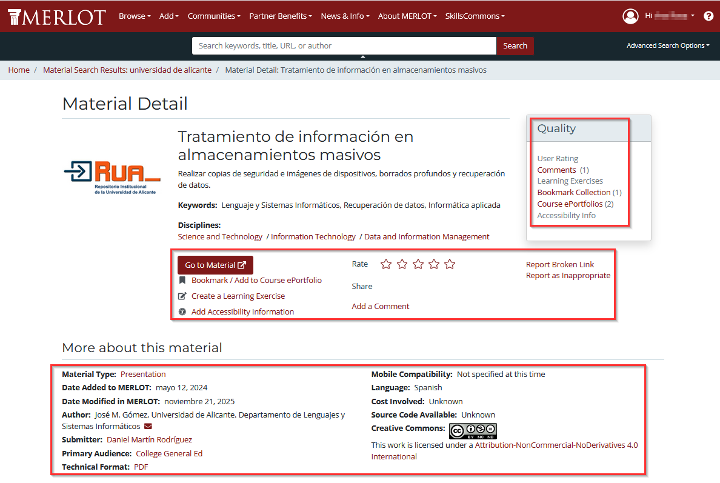Viewport: 720px width, 483px height.
Task: Set rating to three stars
Action: [x=418, y=264]
